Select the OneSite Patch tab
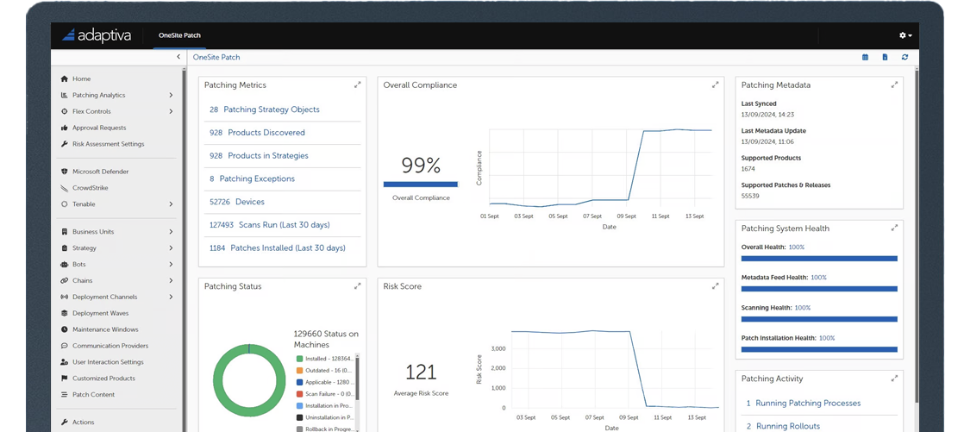Screen dimensions: 964x432 pos(179,36)
